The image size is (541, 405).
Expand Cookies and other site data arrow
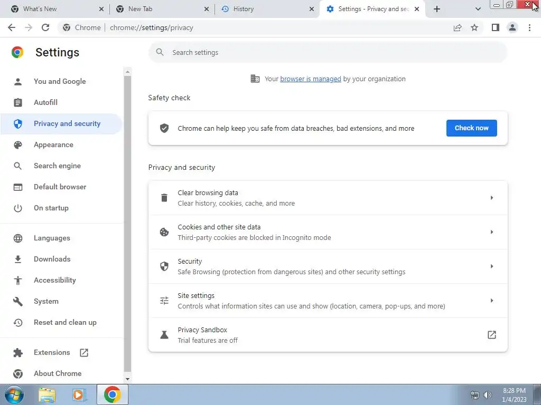(492, 232)
